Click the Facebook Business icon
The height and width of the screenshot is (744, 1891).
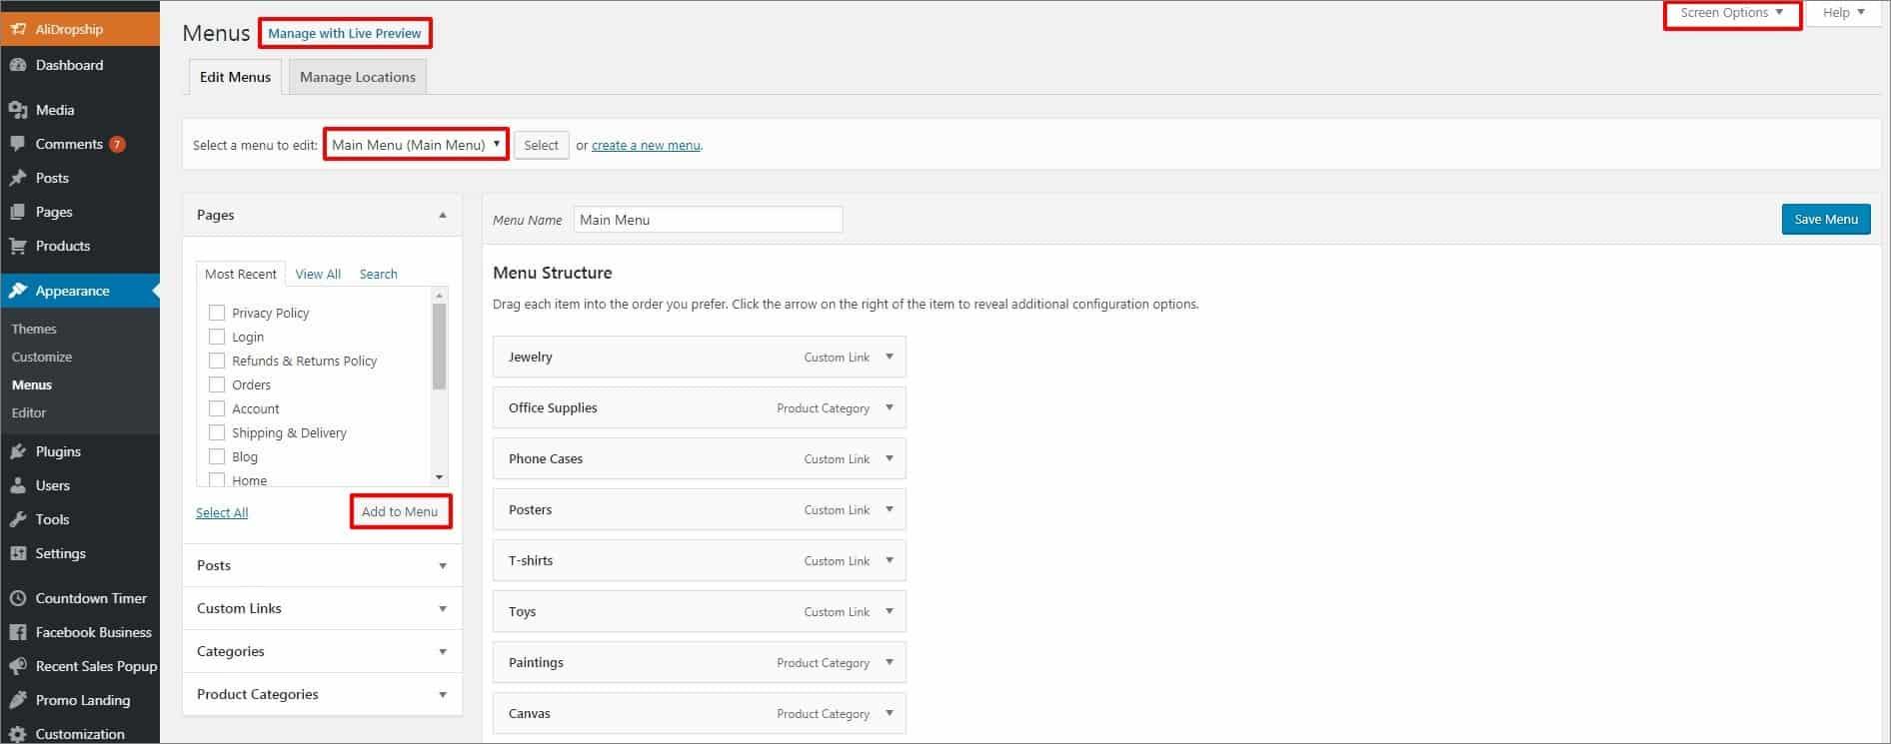click(18, 632)
